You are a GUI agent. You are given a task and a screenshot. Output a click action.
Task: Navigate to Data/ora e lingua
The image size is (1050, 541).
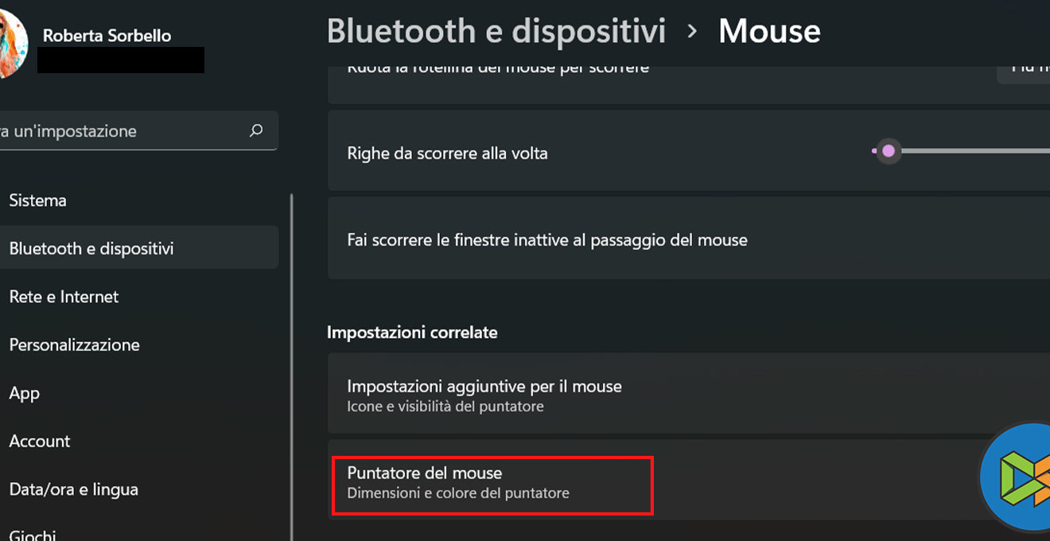tap(74, 489)
